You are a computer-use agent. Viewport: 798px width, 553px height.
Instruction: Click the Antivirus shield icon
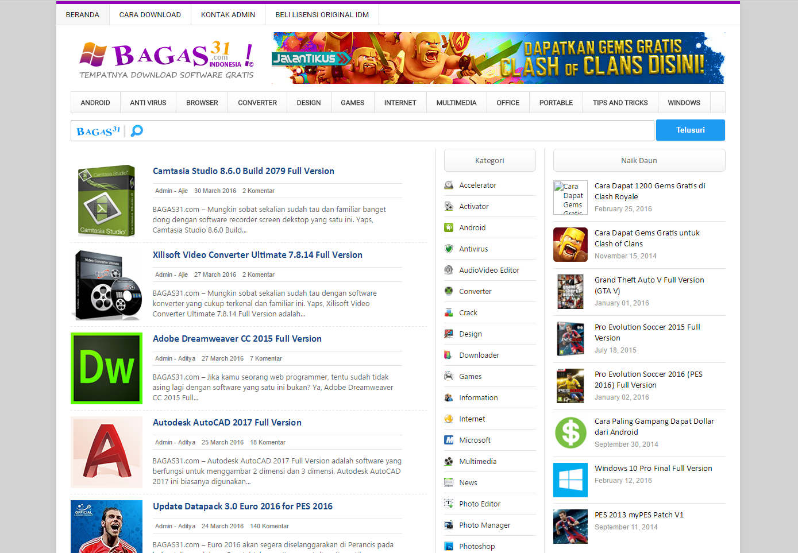coord(449,249)
